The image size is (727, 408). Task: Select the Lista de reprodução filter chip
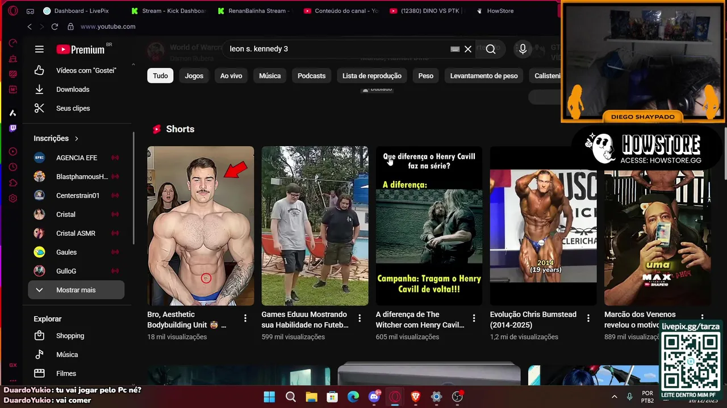372,75
